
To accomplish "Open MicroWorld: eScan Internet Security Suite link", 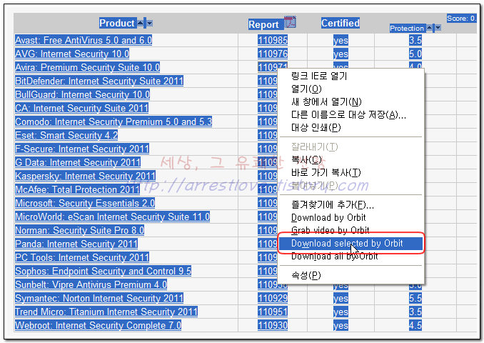I will 112,217.
